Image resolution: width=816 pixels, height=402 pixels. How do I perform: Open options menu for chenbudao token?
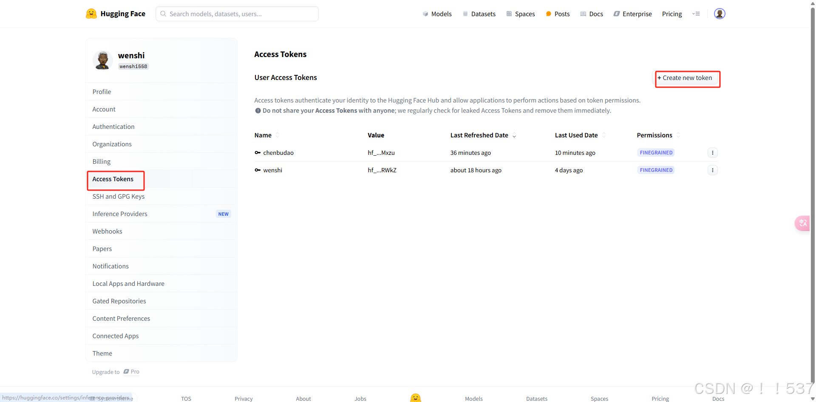click(x=713, y=153)
